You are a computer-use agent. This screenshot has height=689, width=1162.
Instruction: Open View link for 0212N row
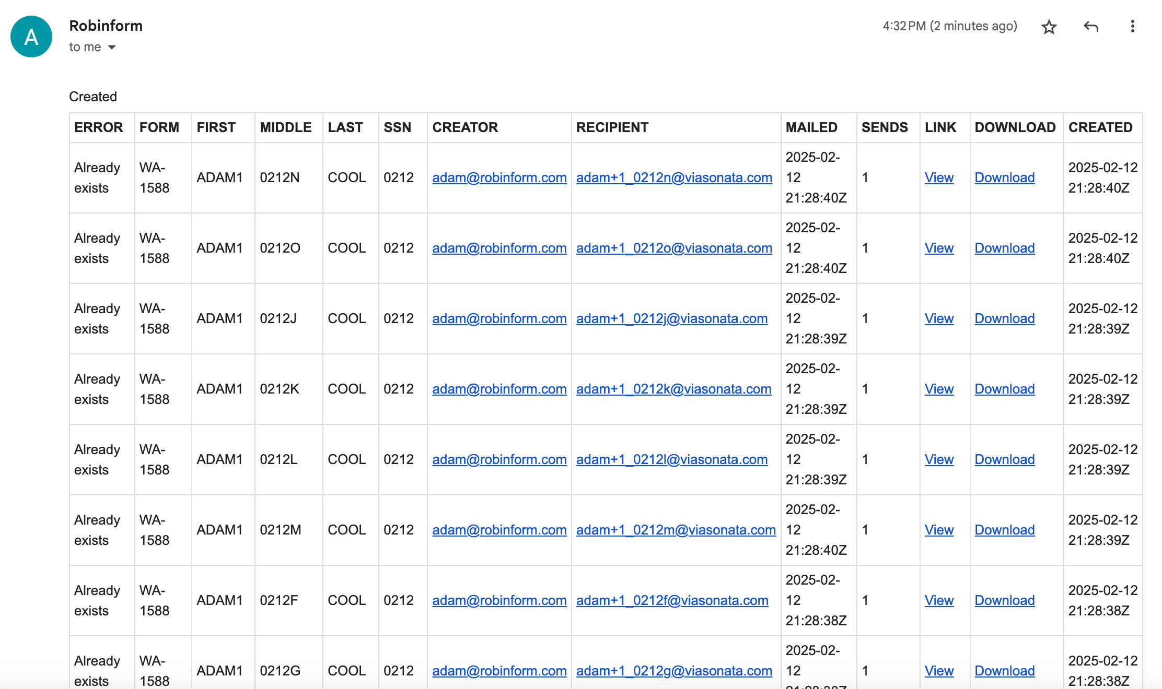939,177
